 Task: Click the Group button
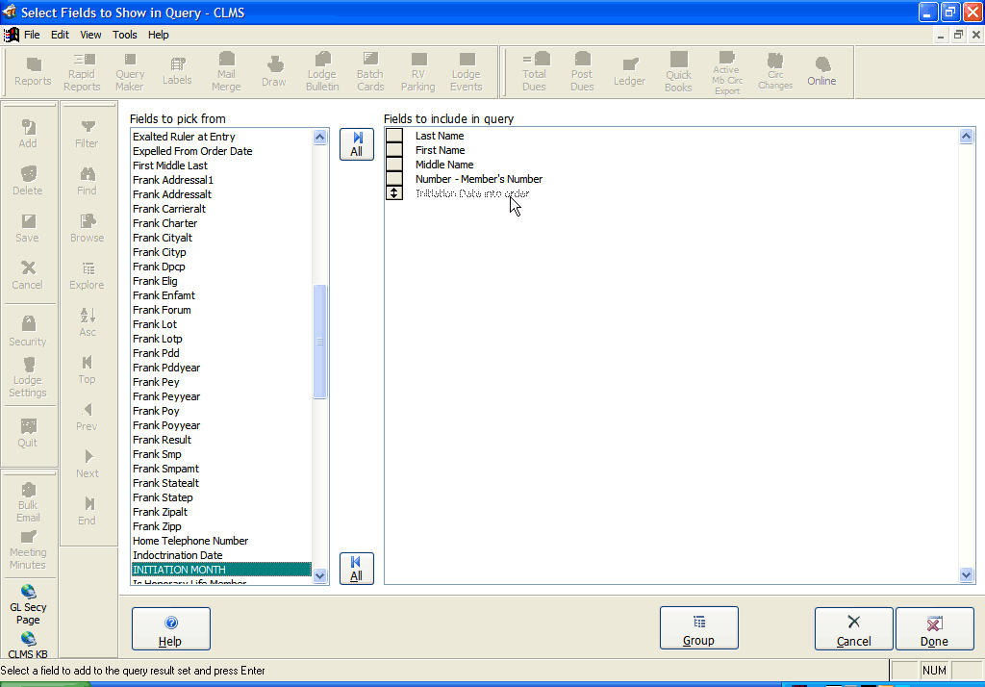(x=698, y=629)
